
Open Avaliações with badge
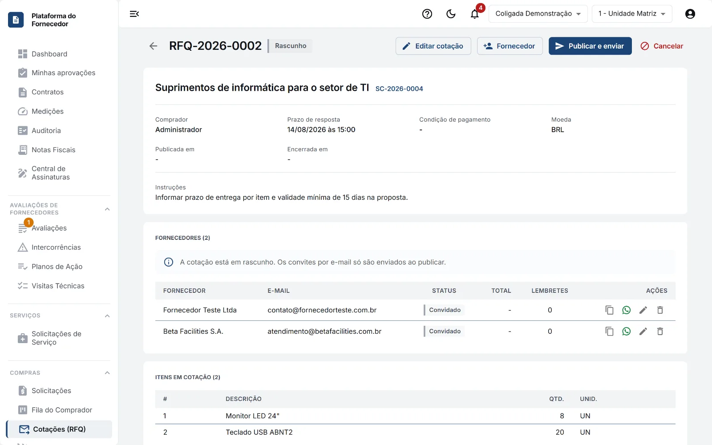[x=59, y=228]
